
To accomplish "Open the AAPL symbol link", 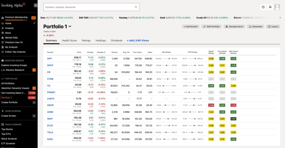I will (x=50, y=139).
